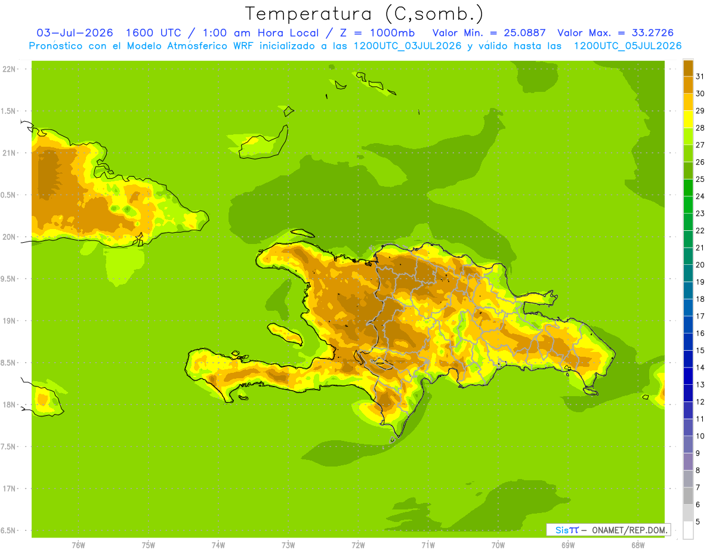Click the "73W" longitude label
The height and width of the screenshot is (553, 716).
pos(288,545)
